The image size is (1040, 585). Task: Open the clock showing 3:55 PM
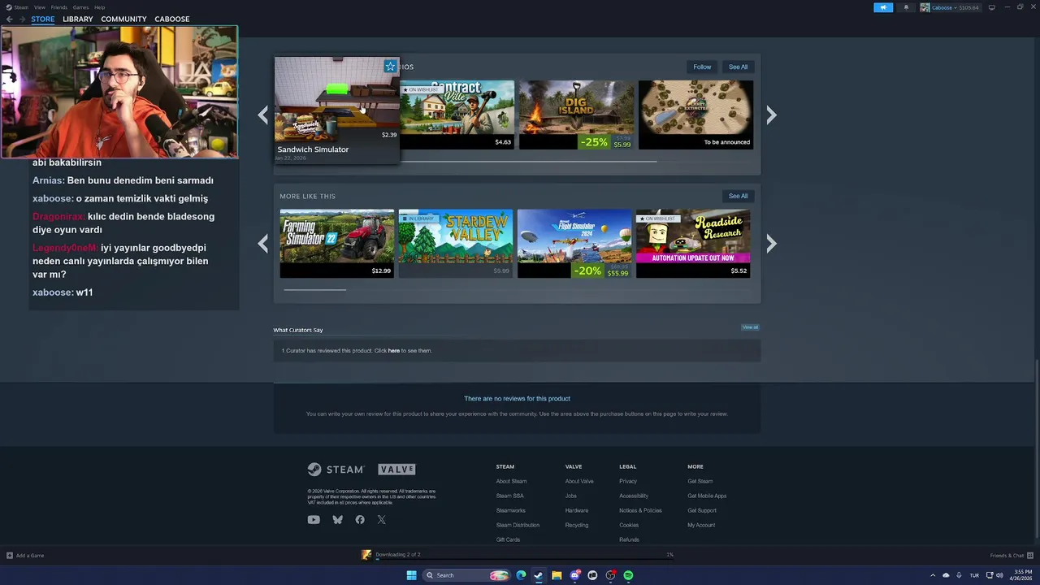(1023, 575)
